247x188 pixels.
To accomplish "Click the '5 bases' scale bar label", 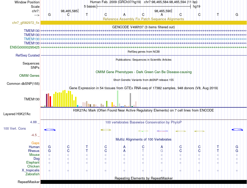I will 90,6.
